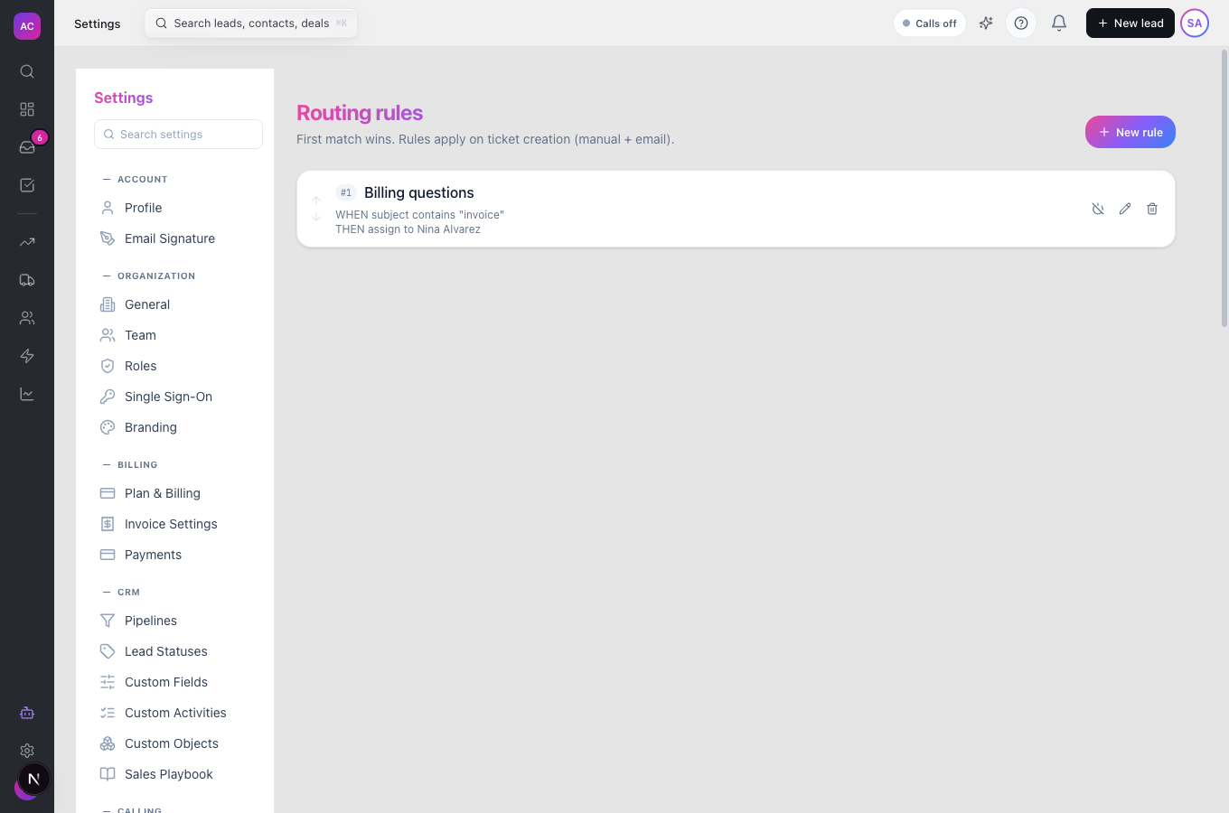The width and height of the screenshot is (1229, 813).
Task: Collapse the CRM settings section
Action: 121,592
